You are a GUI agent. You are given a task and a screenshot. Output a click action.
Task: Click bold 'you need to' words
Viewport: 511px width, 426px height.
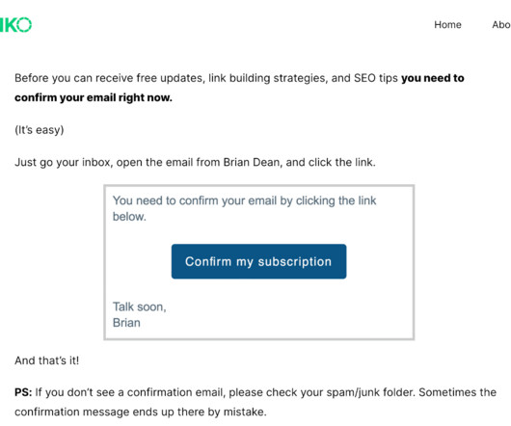coord(433,78)
